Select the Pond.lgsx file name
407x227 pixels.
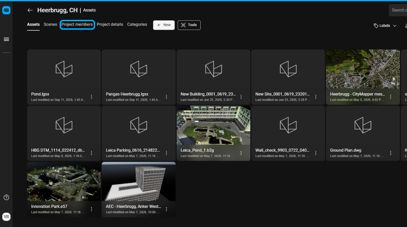pyautogui.click(x=40, y=94)
